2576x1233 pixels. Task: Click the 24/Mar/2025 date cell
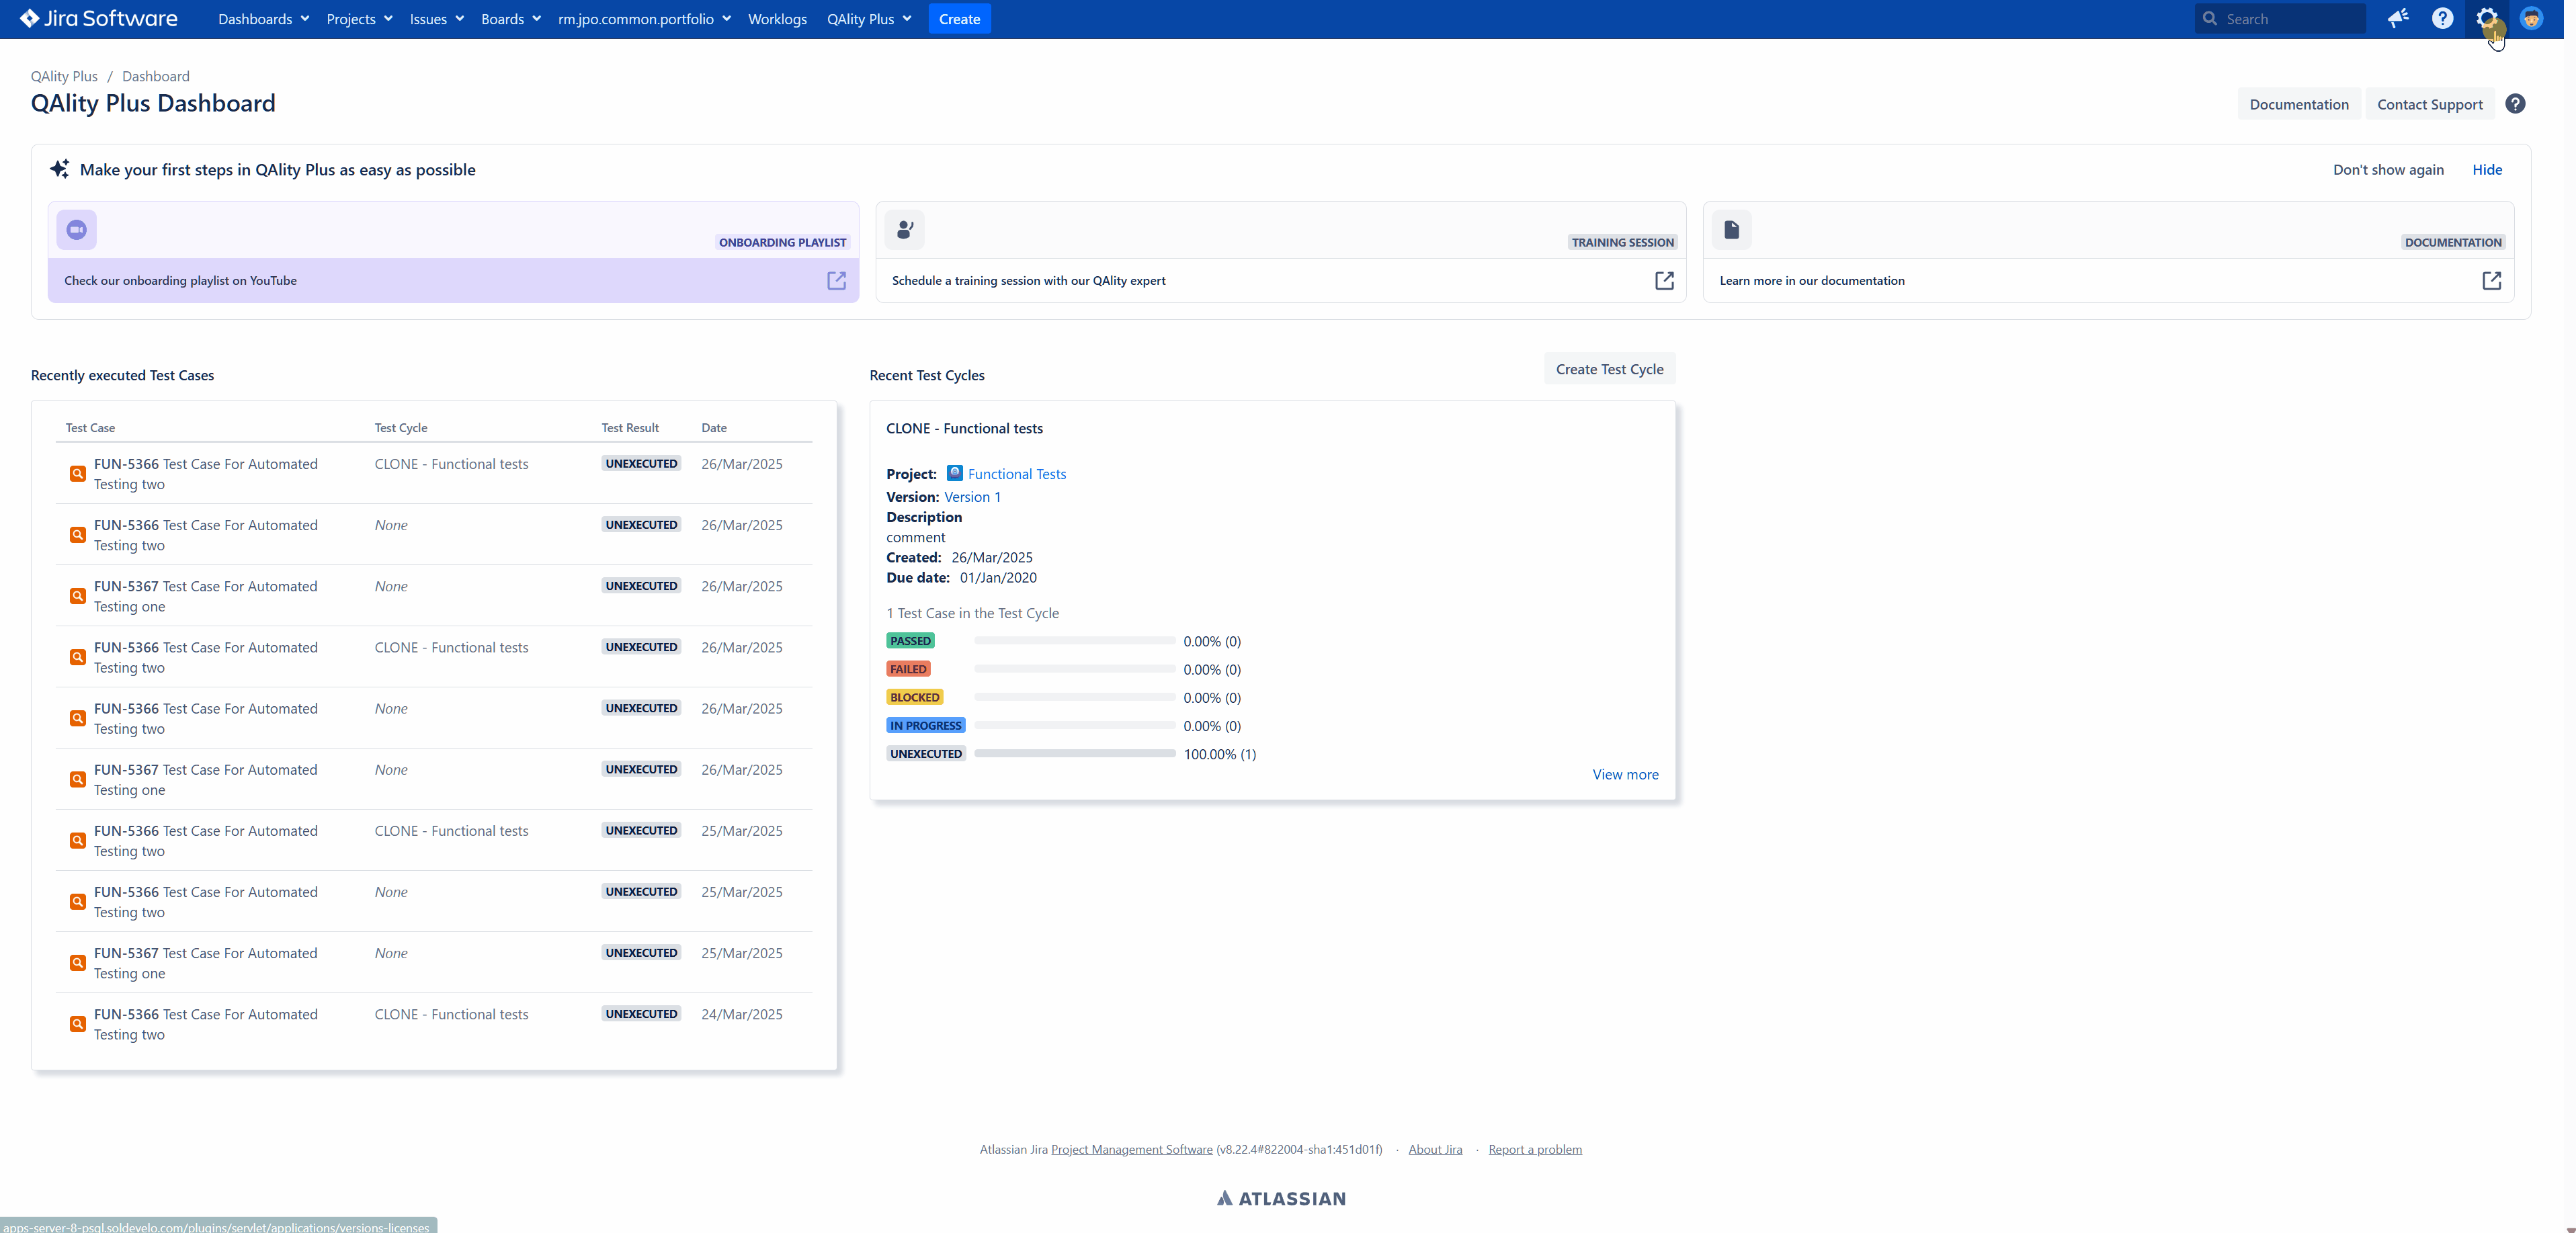click(x=742, y=1014)
